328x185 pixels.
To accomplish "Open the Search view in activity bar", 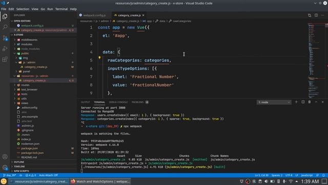I will pos(5,27).
